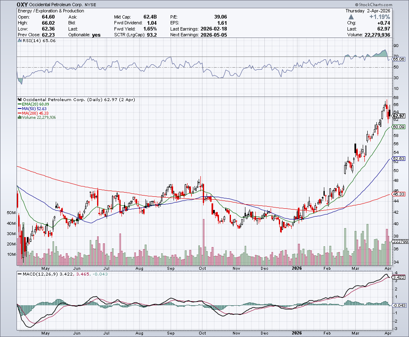The image size is (409, 337).
Task: Click the Ask: label
Action: tap(73, 17)
